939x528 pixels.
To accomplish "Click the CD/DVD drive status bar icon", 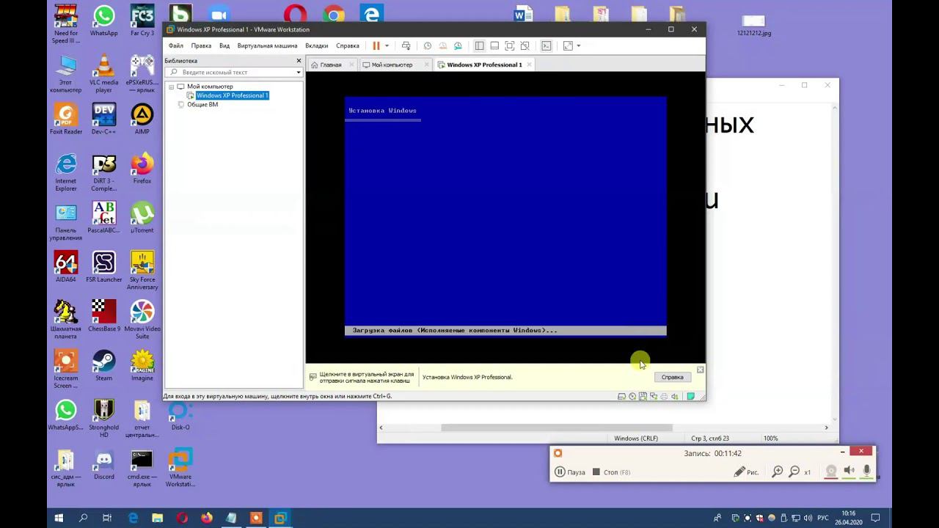I will [632, 396].
